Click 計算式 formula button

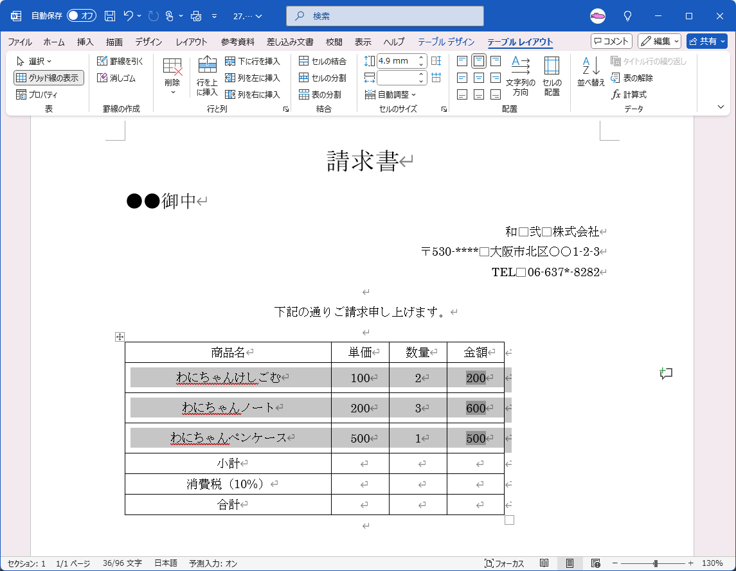(629, 94)
